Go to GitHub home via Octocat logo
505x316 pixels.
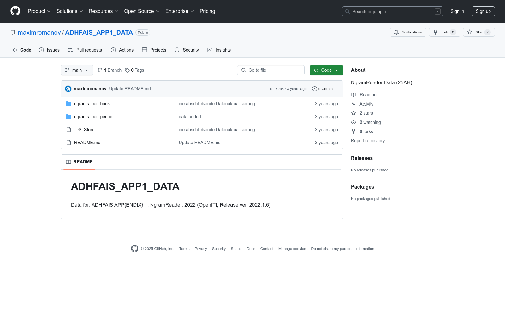pyautogui.click(x=15, y=11)
